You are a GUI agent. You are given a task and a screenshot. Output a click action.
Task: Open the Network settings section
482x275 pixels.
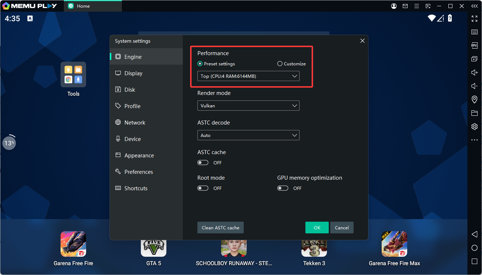point(135,123)
